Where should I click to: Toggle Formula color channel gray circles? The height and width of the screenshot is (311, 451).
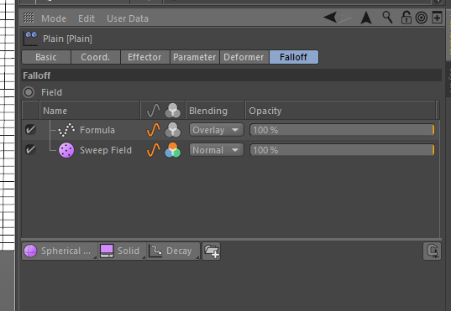[173, 130]
